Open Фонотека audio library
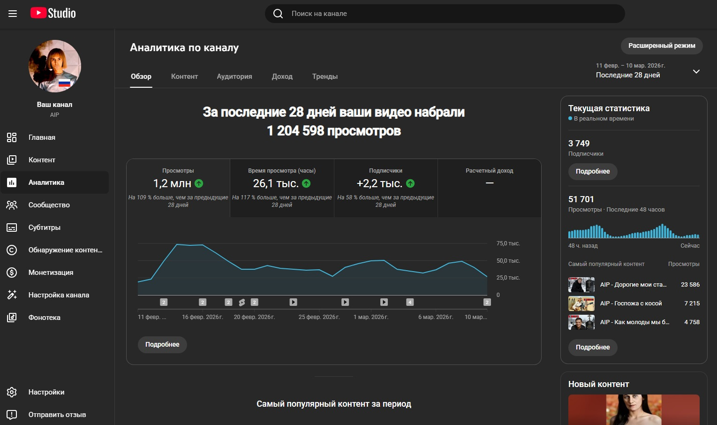This screenshot has width=717, height=425. click(x=44, y=318)
